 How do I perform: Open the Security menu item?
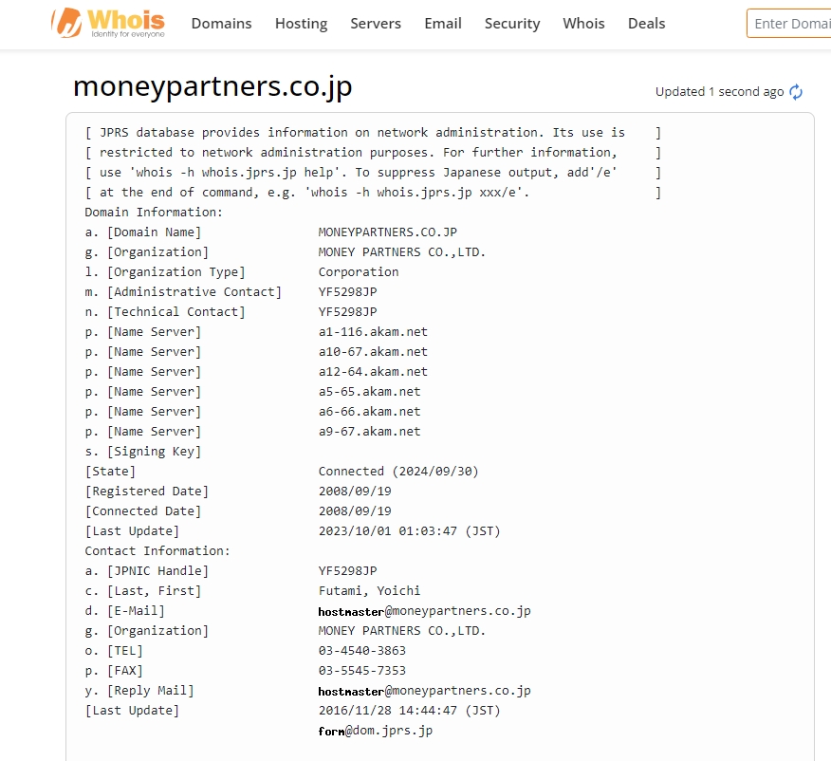[511, 24]
